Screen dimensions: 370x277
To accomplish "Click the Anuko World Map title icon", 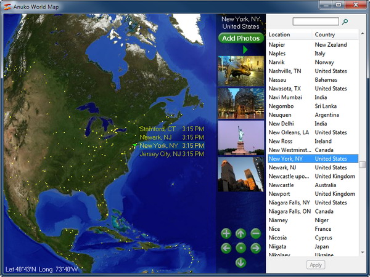I will (x=7, y=7).
